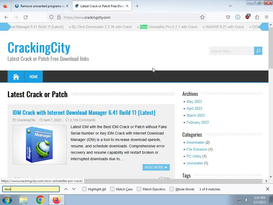The height and width of the screenshot is (205, 273).
Task: Open the Downloader category
Action: (x=195, y=143)
